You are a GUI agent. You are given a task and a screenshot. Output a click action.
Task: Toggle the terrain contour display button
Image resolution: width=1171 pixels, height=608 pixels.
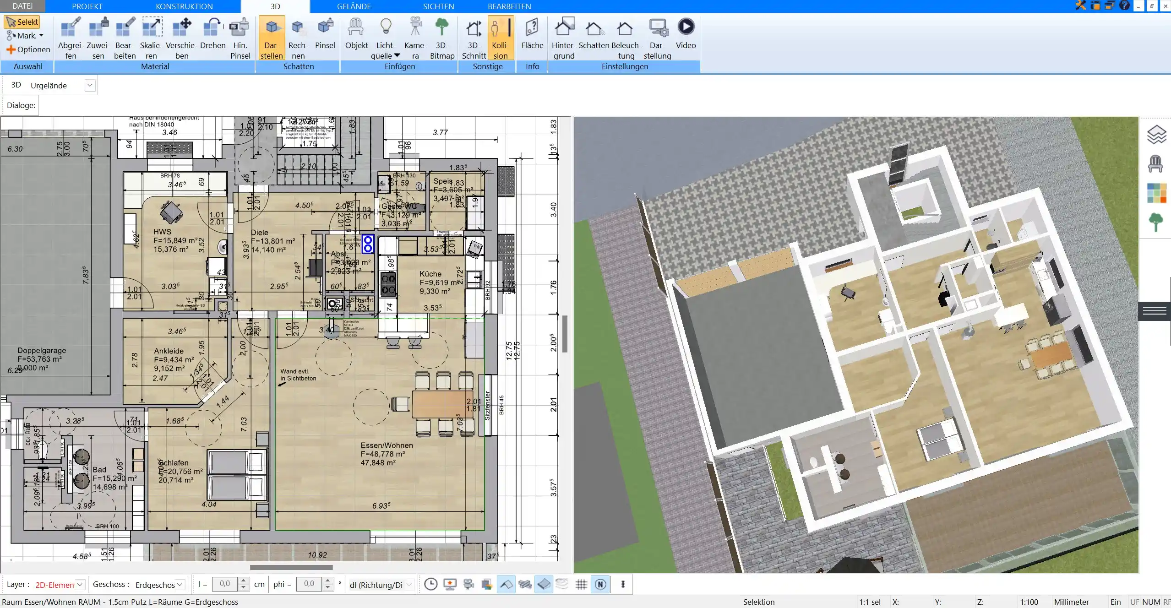point(562,584)
